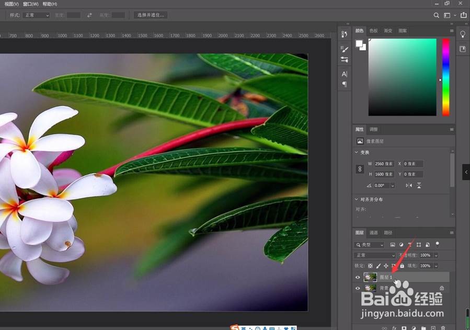Click the background color swatch
Image resolution: width=470 pixels, height=330 pixels.
364,48
